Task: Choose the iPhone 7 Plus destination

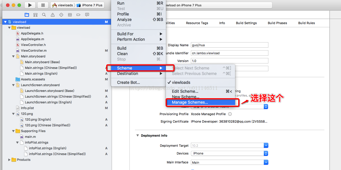Action: point(90,5)
